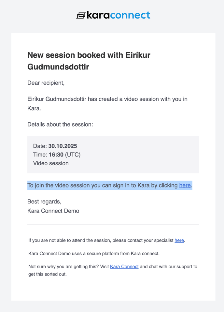Image resolution: width=224 pixels, height=312 pixels.
Task: Click the Kara Connect logo icon
Action: tap(81, 15)
